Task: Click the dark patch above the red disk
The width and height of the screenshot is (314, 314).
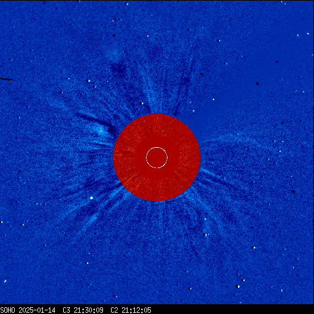Action: [118, 69]
